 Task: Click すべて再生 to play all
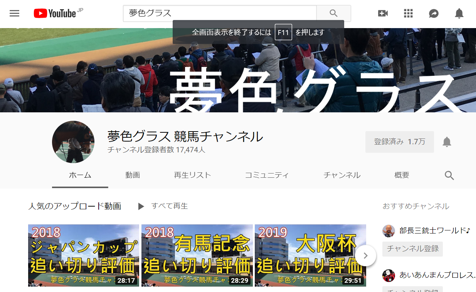click(x=163, y=206)
